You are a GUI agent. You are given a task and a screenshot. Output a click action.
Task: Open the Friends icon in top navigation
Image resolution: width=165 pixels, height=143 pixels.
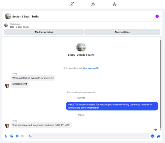tap(93, 4)
